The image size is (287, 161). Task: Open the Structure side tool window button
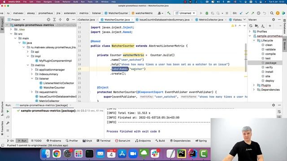pyautogui.click(x=2, y=109)
